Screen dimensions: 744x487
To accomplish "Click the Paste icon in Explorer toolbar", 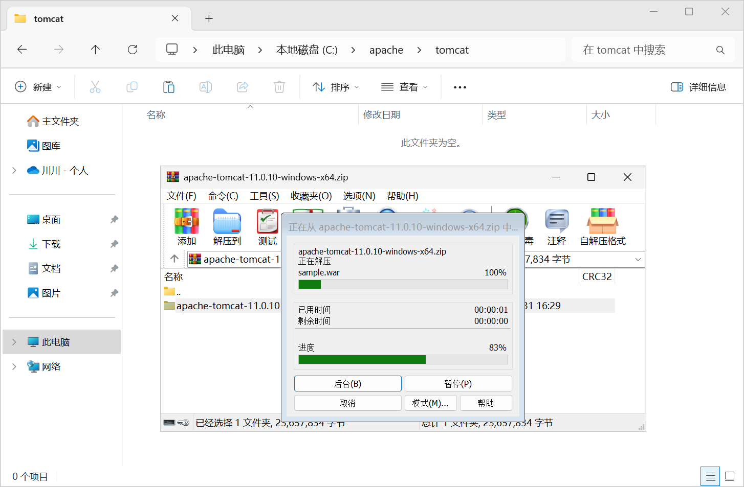I will point(169,87).
